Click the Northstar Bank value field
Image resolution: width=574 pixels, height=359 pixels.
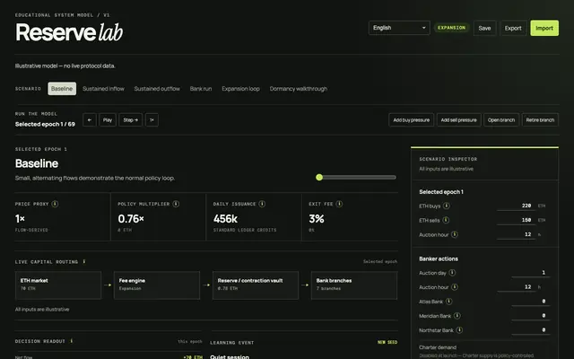[530, 329]
